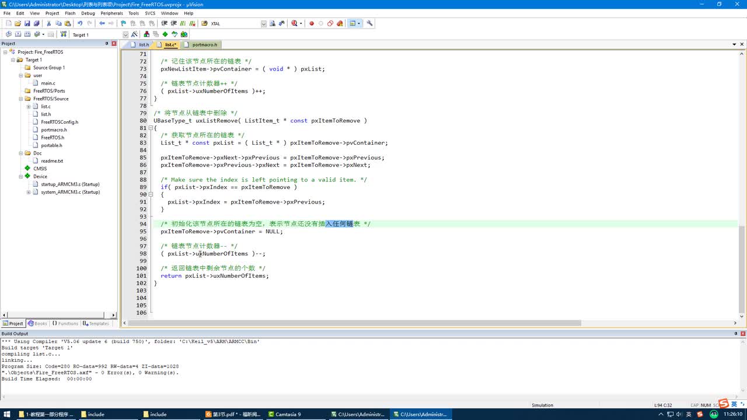The width and height of the screenshot is (747, 420).
Task: Select readme.txt in project tree
Action: pos(51,160)
